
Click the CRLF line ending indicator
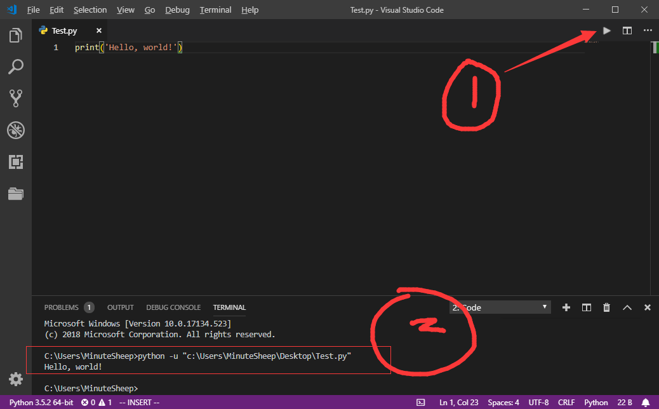566,403
